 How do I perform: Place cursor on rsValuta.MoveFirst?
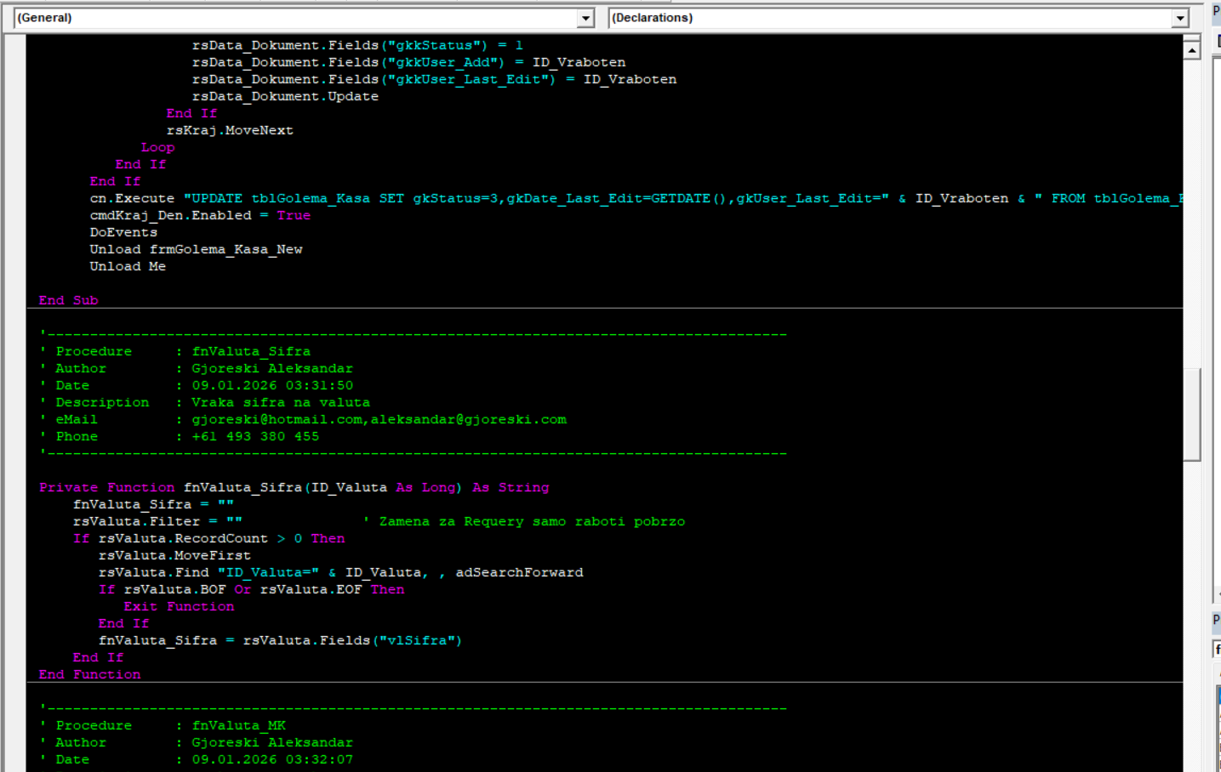point(174,555)
